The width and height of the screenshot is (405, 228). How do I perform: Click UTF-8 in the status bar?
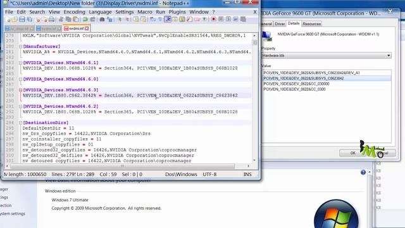(209, 175)
